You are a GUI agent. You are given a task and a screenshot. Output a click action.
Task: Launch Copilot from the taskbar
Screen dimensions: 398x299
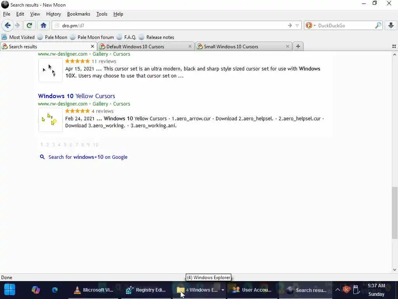(x=35, y=290)
